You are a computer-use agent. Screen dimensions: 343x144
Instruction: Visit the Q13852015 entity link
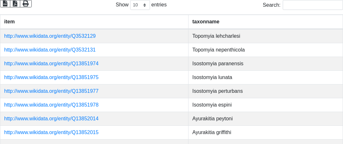point(51,132)
